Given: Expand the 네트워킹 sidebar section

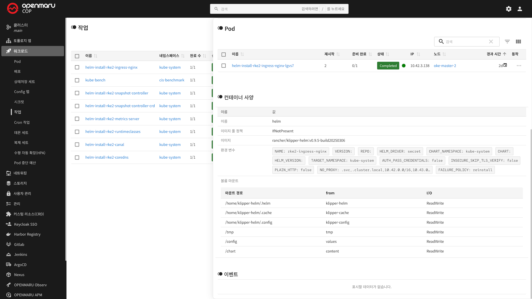Looking at the screenshot, I should pos(20,173).
